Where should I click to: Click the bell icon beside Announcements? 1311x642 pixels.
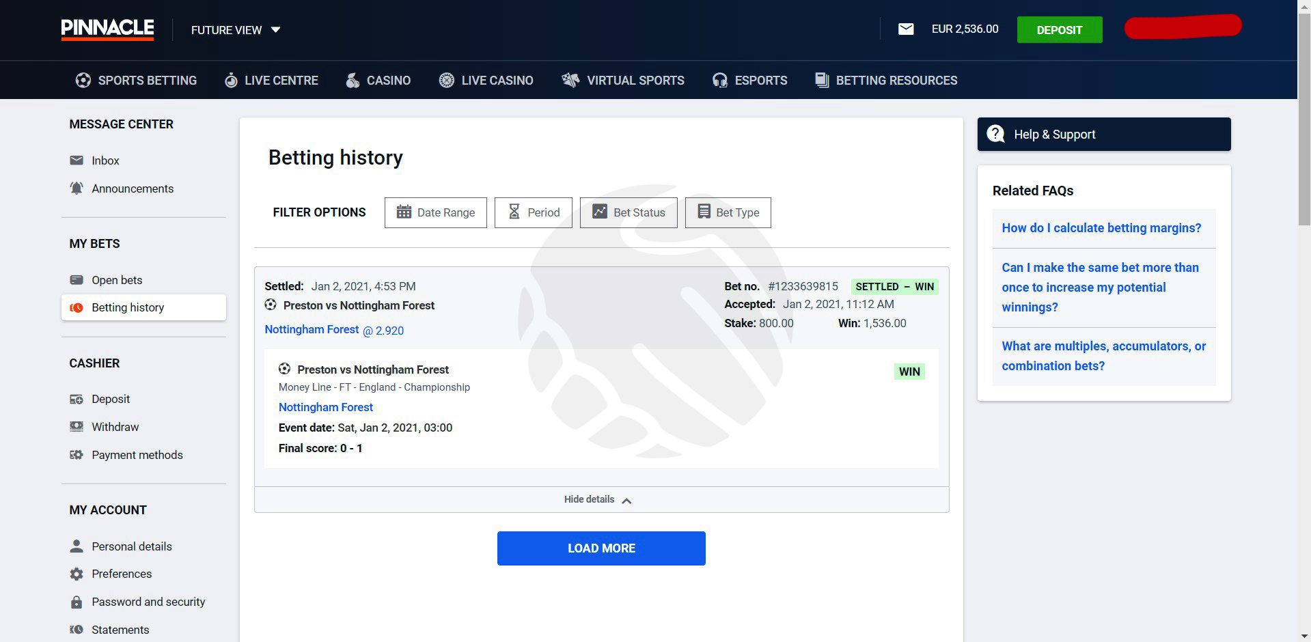[77, 188]
